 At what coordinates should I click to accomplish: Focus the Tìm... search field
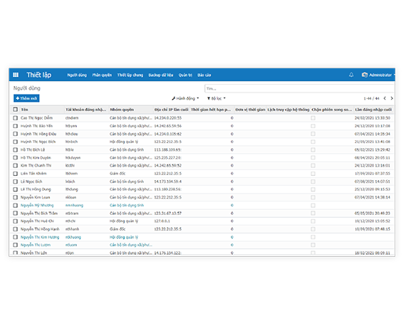(300, 88)
